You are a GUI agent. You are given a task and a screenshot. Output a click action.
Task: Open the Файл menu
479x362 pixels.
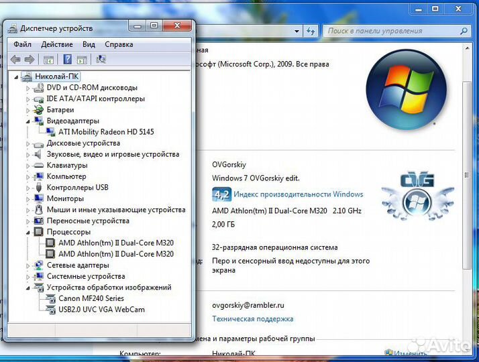[x=22, y=44]
